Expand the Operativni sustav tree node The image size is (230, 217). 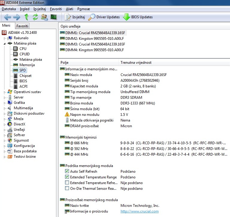[4, 92]
